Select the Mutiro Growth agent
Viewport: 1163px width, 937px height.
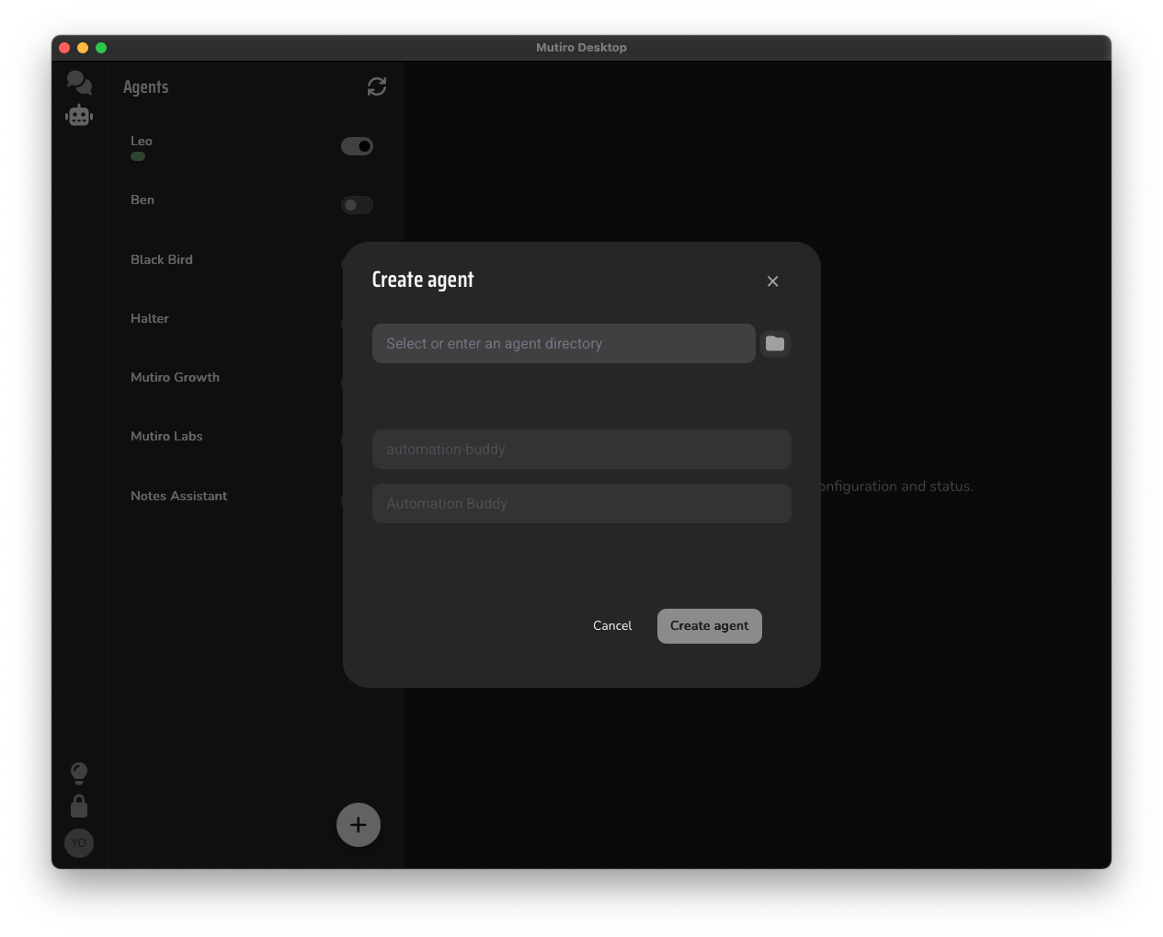click(x=175, y=377)
